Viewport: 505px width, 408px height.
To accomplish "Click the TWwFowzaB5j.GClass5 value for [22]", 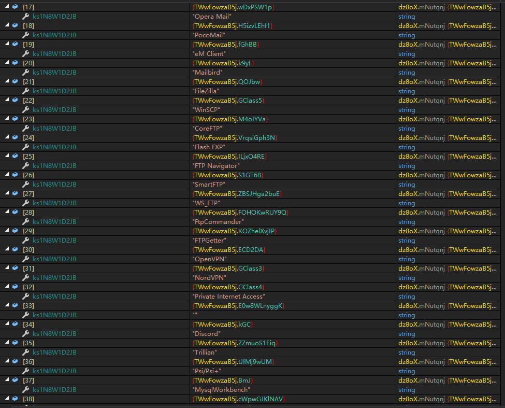I will tap(228, 101).
